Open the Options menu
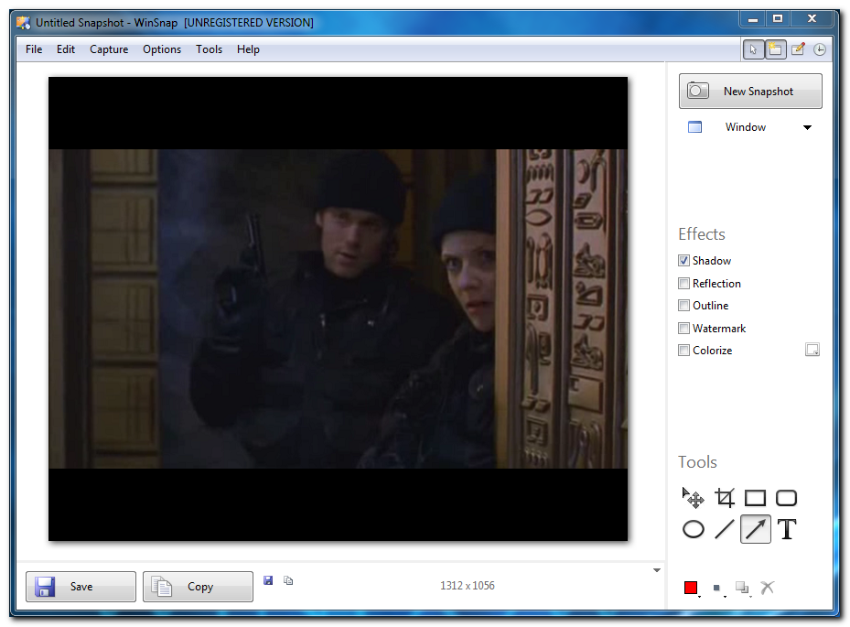Screen dimensions: 850x627 162,49
